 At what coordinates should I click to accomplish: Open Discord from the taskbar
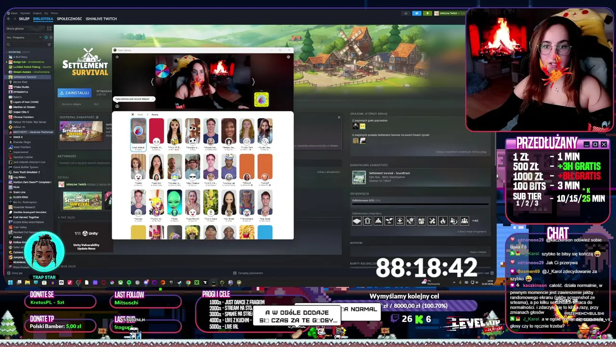tap(146, 282)
